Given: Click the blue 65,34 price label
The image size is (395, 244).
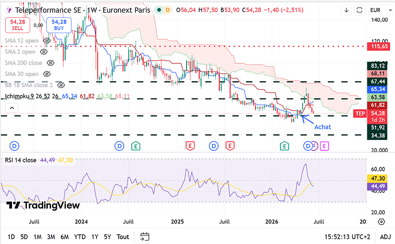Looking at the screenshot, I should [377, 89].
